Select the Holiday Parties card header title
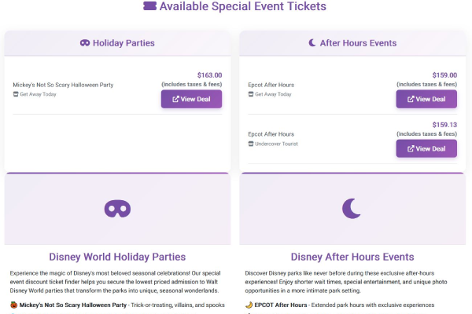 point(124,43)
